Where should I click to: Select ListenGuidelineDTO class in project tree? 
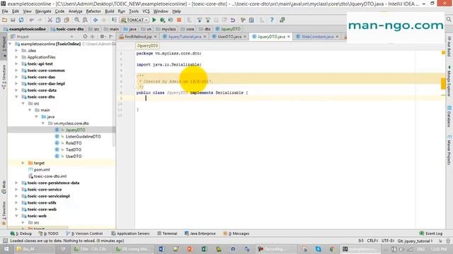84,136
